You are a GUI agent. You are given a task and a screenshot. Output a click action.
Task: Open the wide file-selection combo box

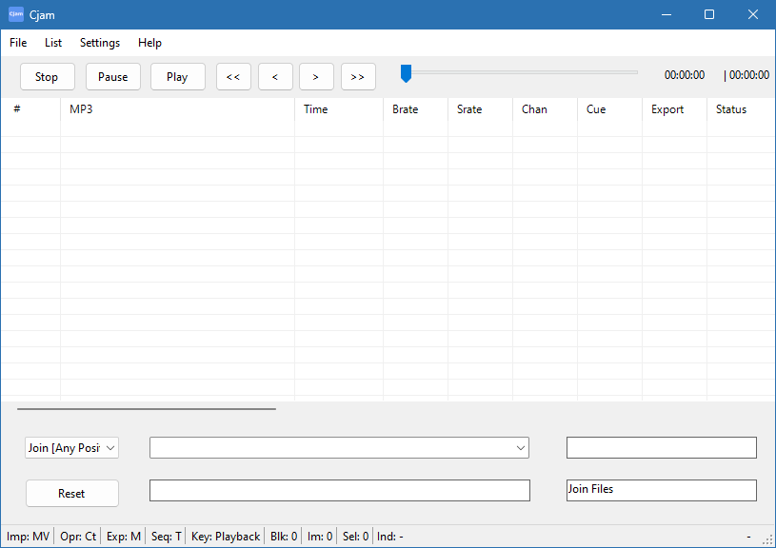(x=339, y=447)
